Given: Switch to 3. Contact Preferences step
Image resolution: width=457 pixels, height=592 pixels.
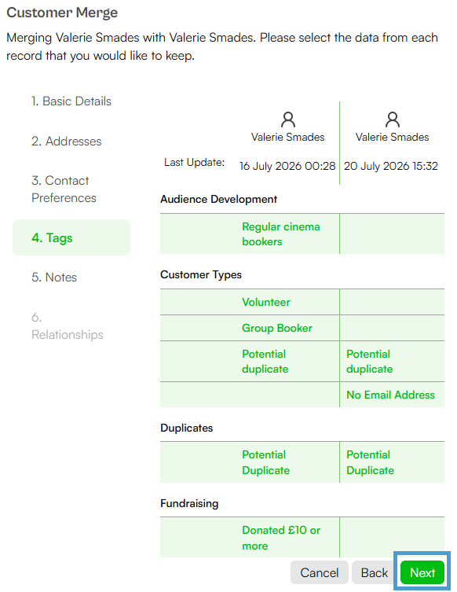Looking at the screenshot, I should [64, 189].
